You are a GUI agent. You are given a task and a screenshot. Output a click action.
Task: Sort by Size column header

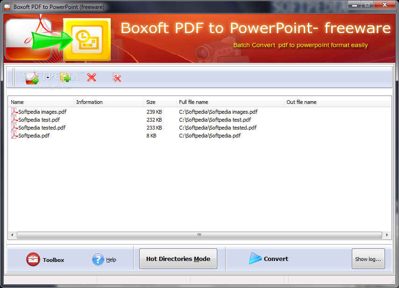click(x=160, y=102)
